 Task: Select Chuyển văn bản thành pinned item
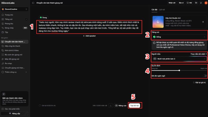tap(15, 42)
